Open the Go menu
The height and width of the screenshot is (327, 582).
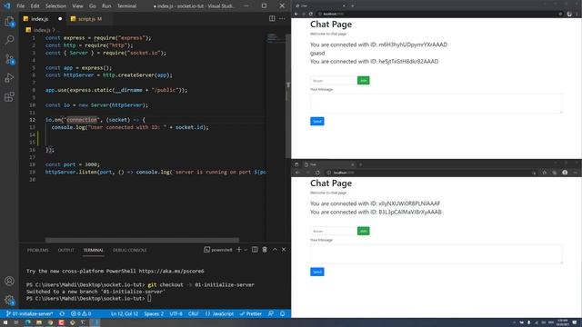pos(93,6)
